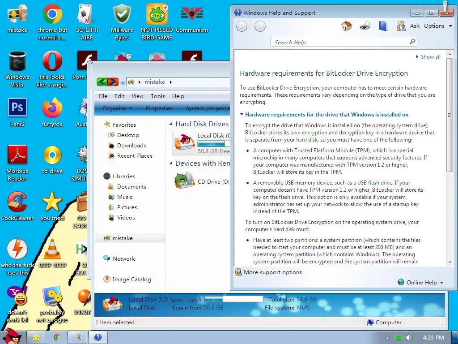The height and width of the screenshot is (344, 458).
Task: Open the 'probably not a rogue' icon
Action: pyautogui.click(x=52, y=304)
